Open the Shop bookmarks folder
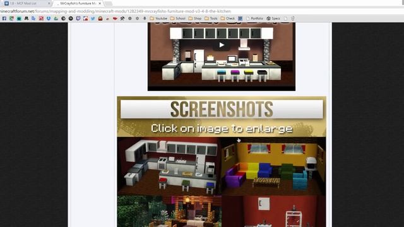The width and height of the screenshot is (404, 227). click(195, 18)
